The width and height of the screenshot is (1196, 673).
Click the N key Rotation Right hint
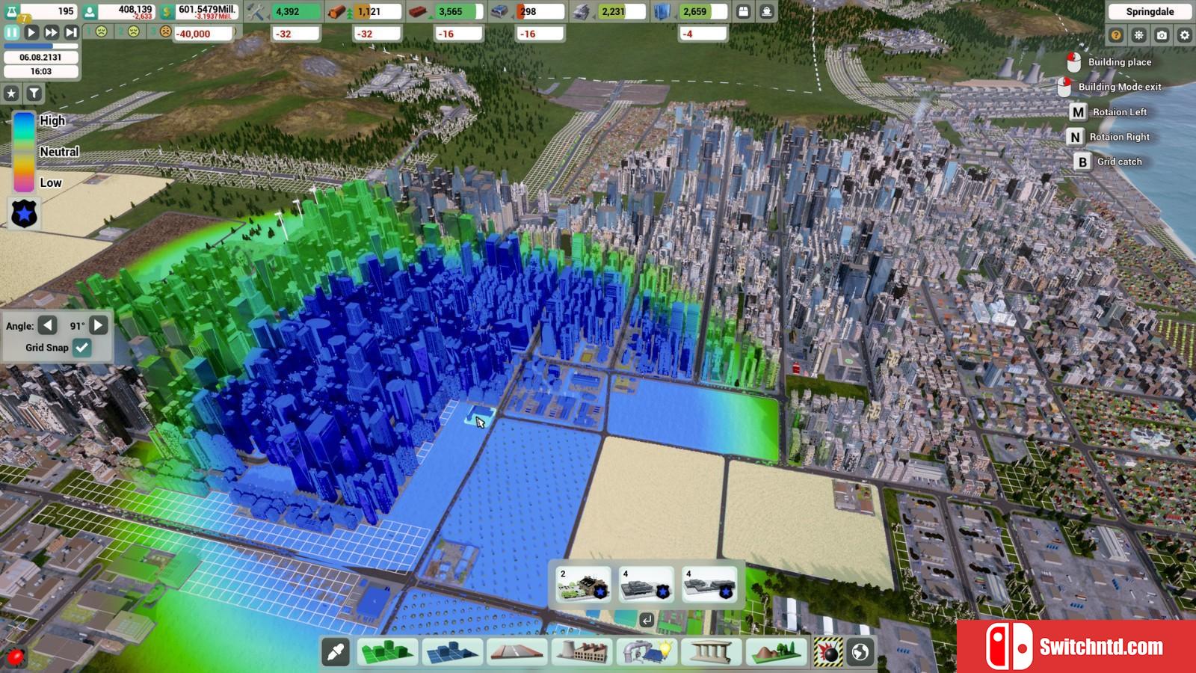point(1108,137)
